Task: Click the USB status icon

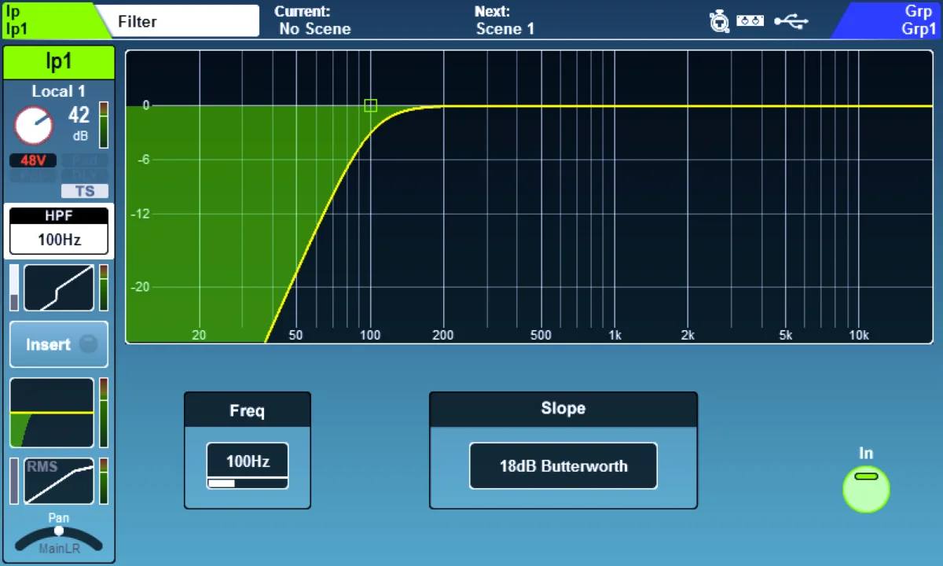Action: click(791, 21)
